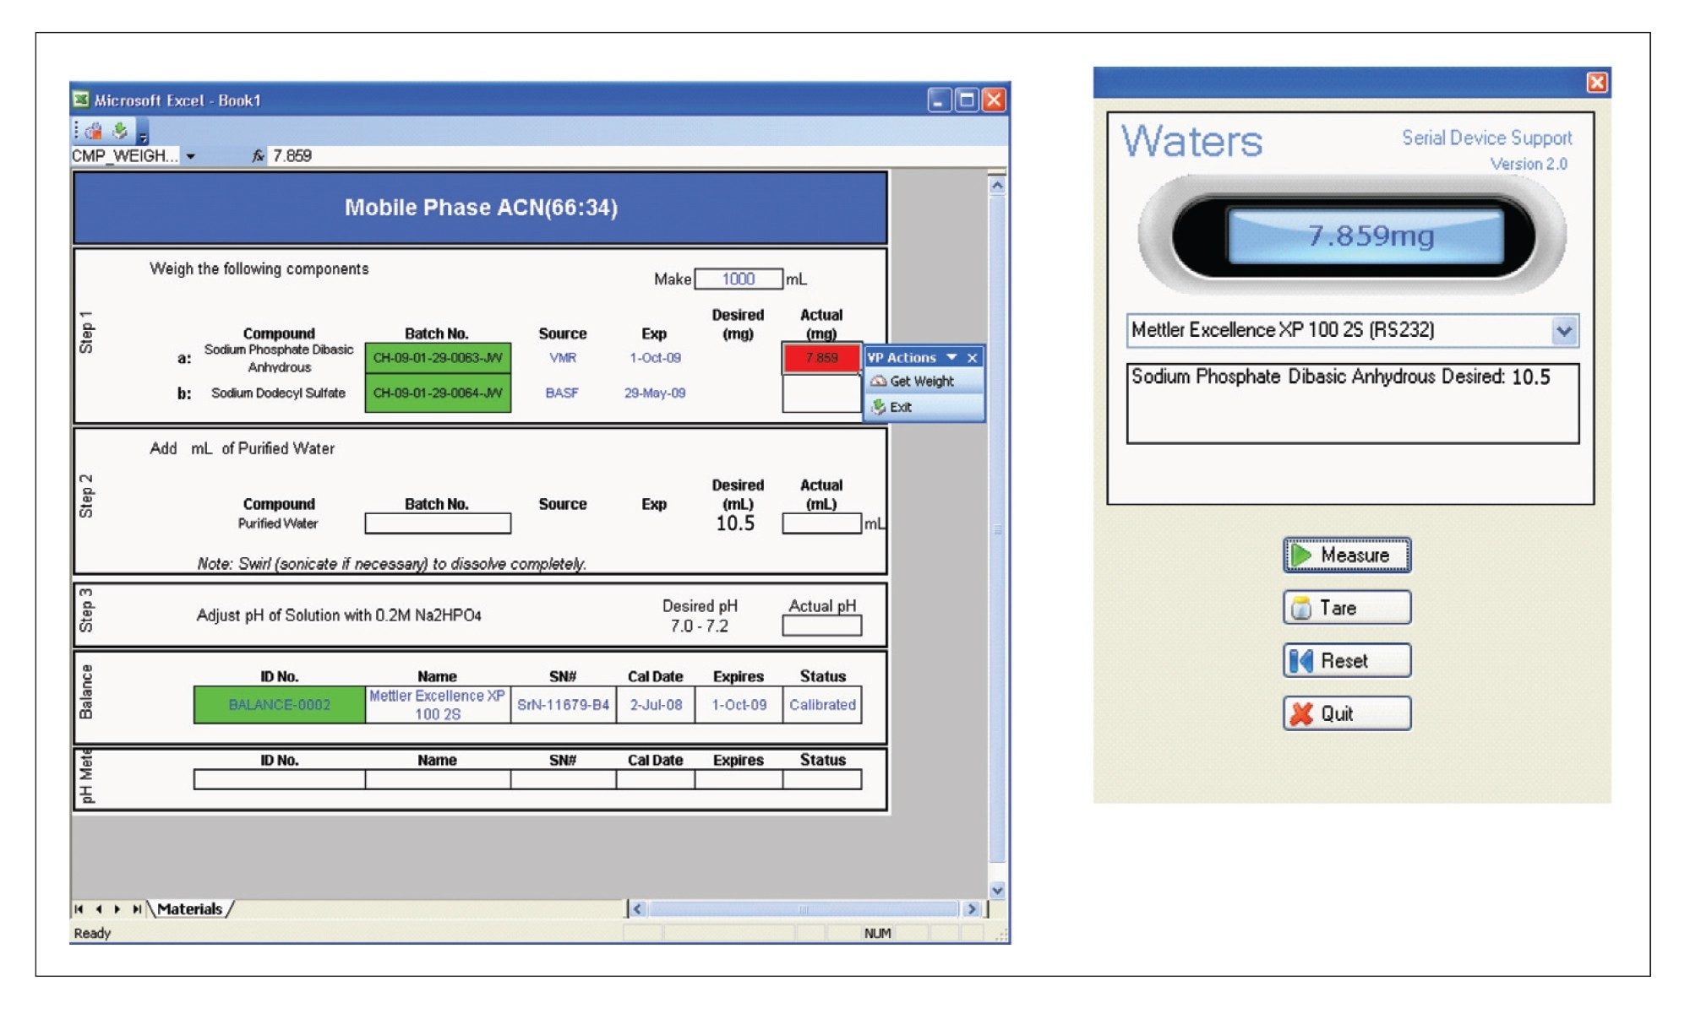Close the Waters Serial Device Support window
This screenshot has width=1690, height=1019.
[x=1597, y=82]
